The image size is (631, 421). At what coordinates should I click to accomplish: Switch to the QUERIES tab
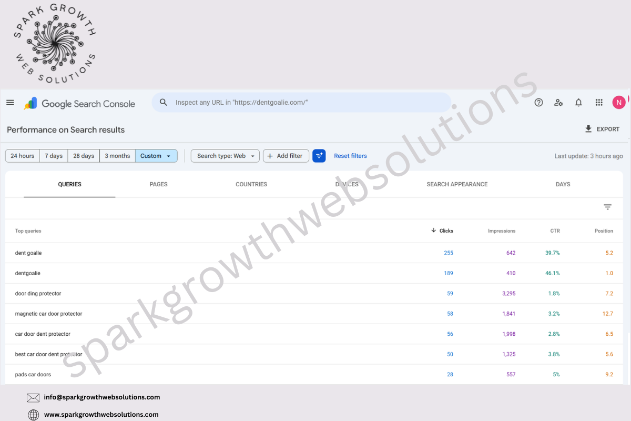coord(69,184)
